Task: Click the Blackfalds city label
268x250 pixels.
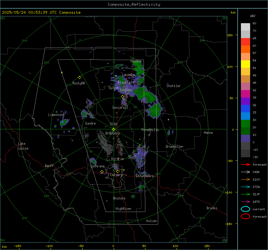Action: click(x=127, y=82)
